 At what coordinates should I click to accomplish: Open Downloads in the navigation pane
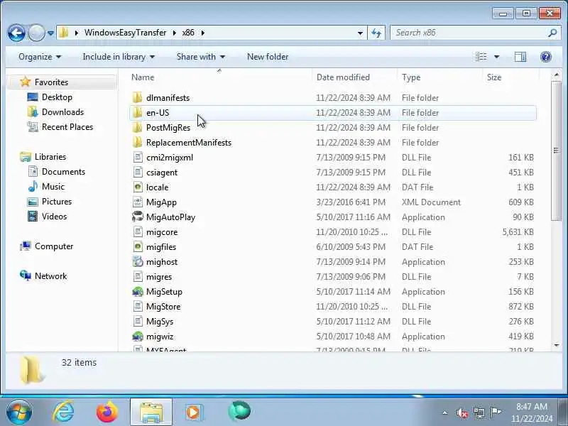(x=62, y=112)
